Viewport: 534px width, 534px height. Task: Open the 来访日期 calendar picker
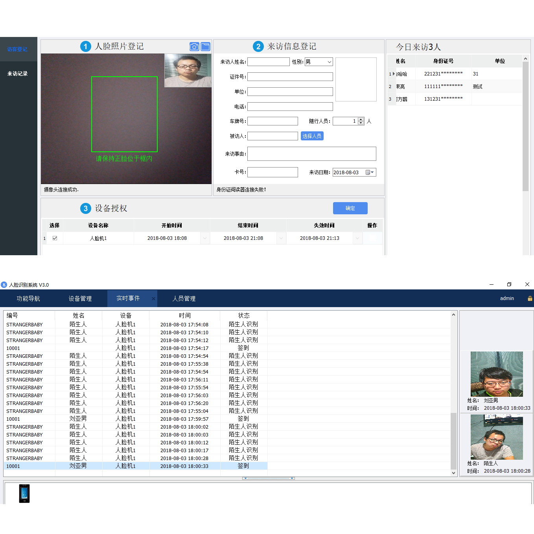pyautogui.click(x=370, y=172)
